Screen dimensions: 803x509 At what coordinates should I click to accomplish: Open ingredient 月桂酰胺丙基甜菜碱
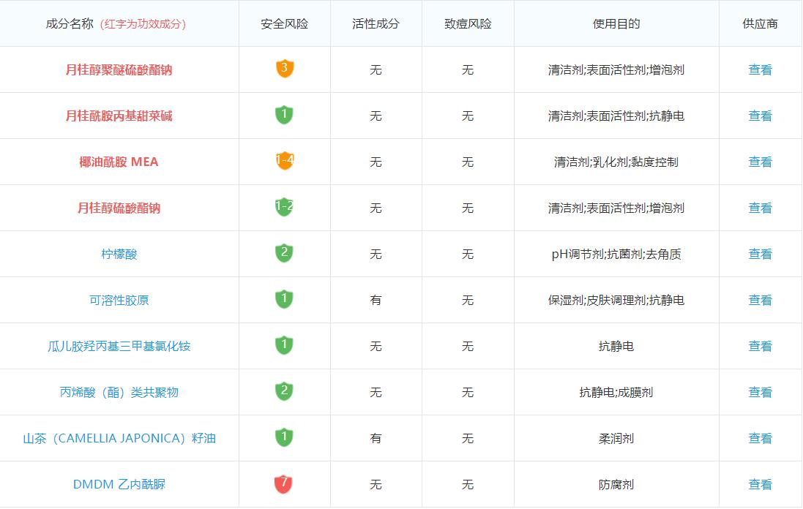click(x=119, y=116)
